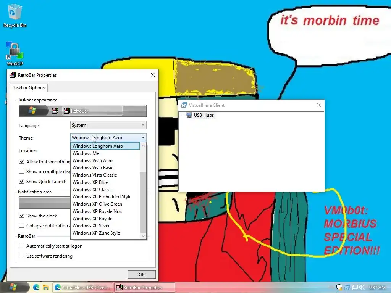Click the Start orb in taskbar preview
Screen dimensions: 391x293
(x=34, y=111)
